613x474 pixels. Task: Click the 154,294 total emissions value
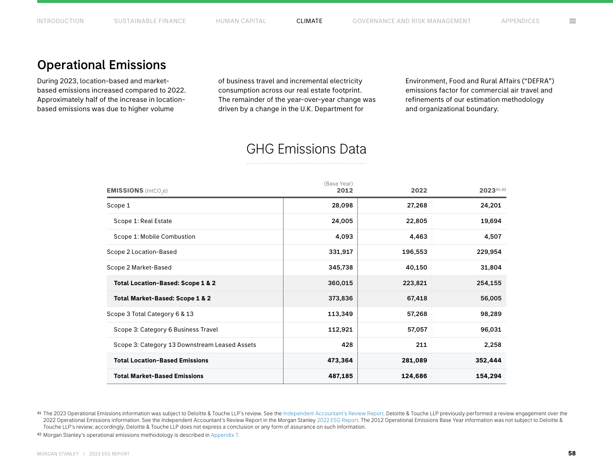(489, 376)
